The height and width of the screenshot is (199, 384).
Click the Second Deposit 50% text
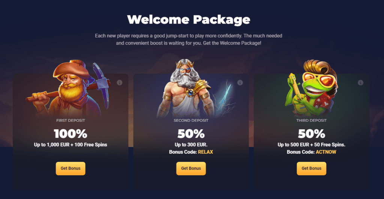coord(191,134)
